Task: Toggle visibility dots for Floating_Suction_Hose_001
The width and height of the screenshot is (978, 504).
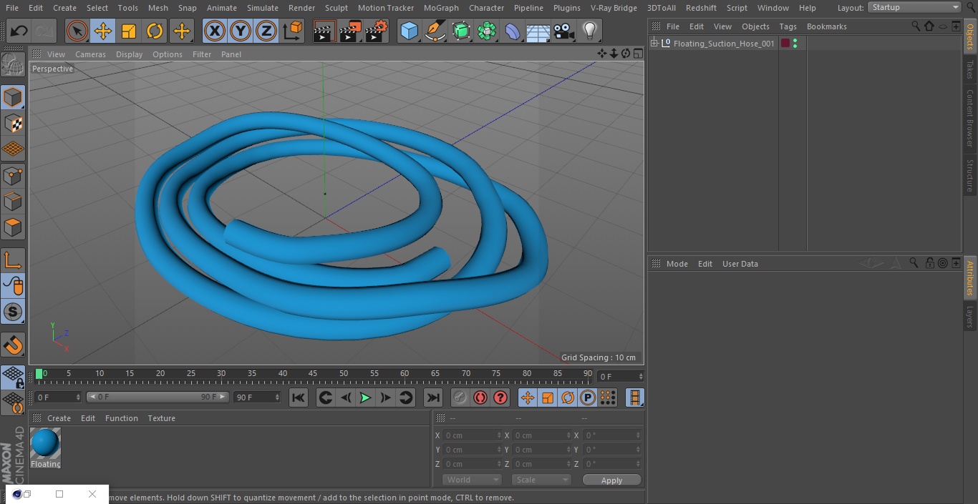Action: (x=795, y=44)
